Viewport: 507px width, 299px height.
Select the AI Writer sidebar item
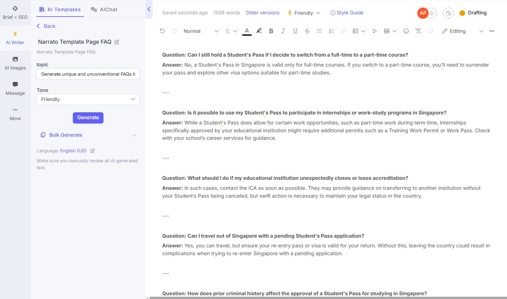pyautogui.click(x=15, y=38)
